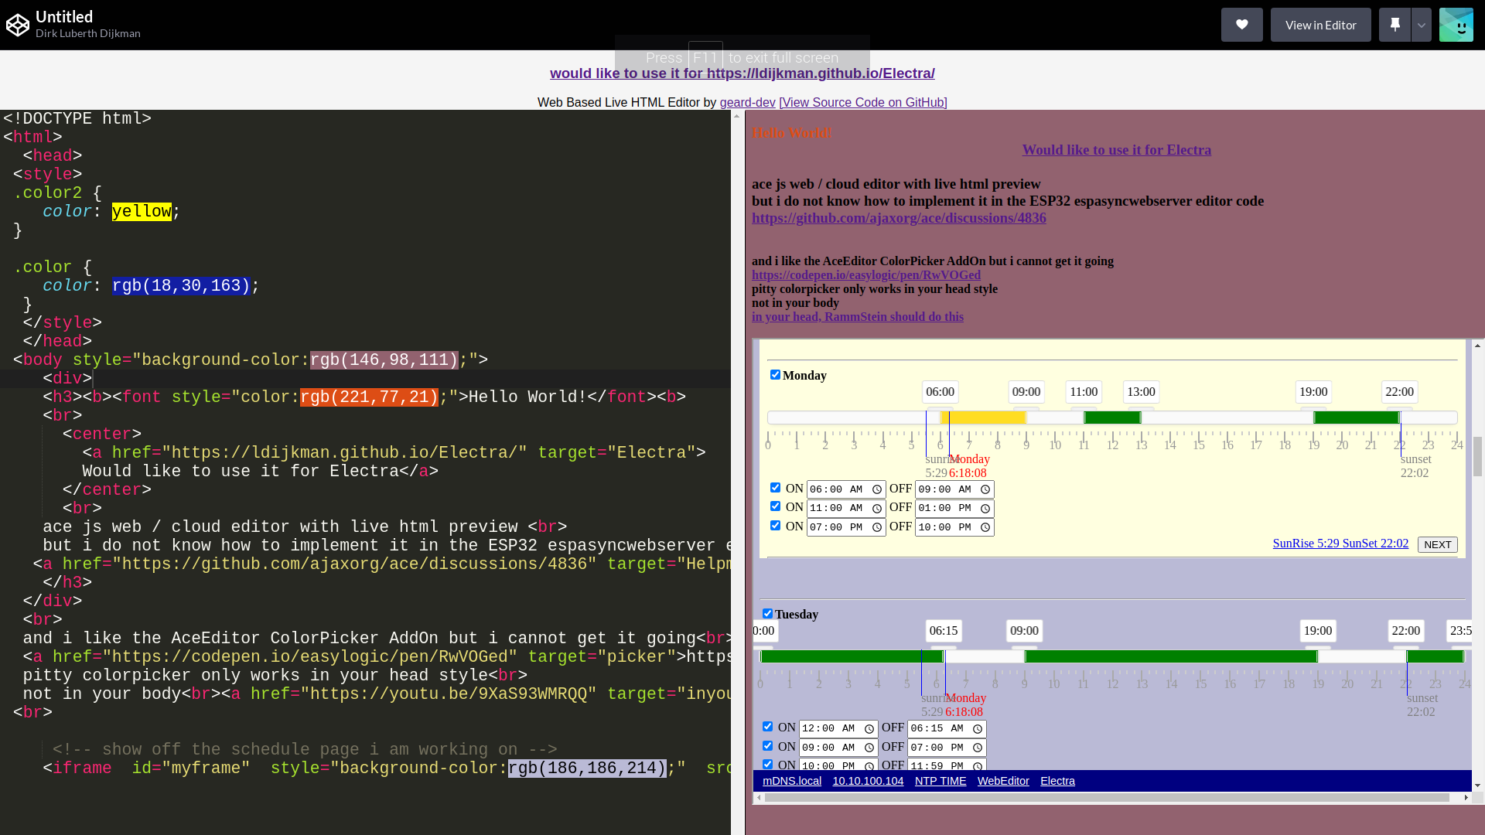Click iframe horizontal scroll right arrow
The height and width of the screenshot is (835, 1485).
(1466, 797)
